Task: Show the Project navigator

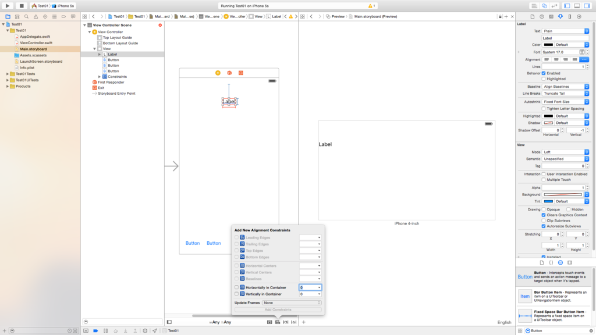Action: (x=8, y=16)
